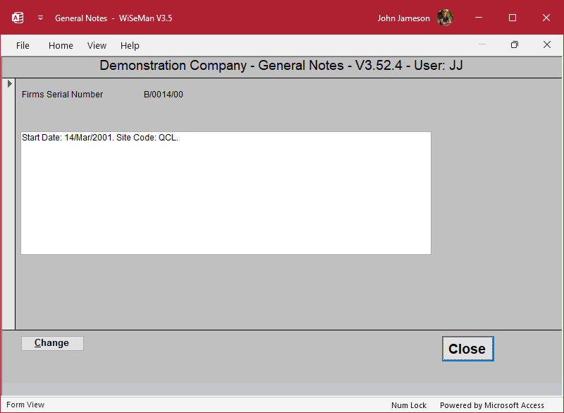
Task: Click John Jameson's profile picture
Action: coord(444,18)
